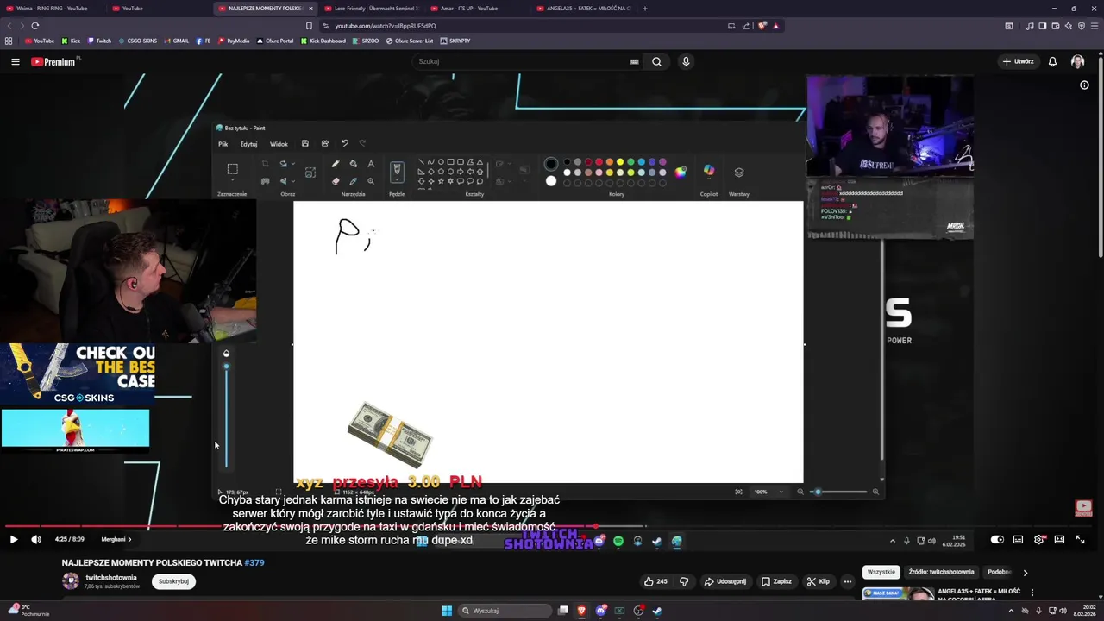Switch player to theater mode

(1059, 539)
